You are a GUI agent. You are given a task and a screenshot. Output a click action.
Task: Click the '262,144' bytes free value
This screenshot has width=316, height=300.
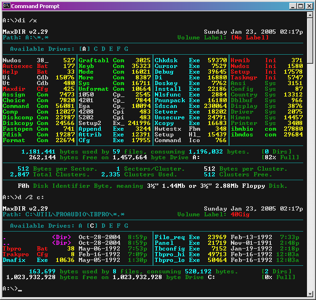(42, 157)
